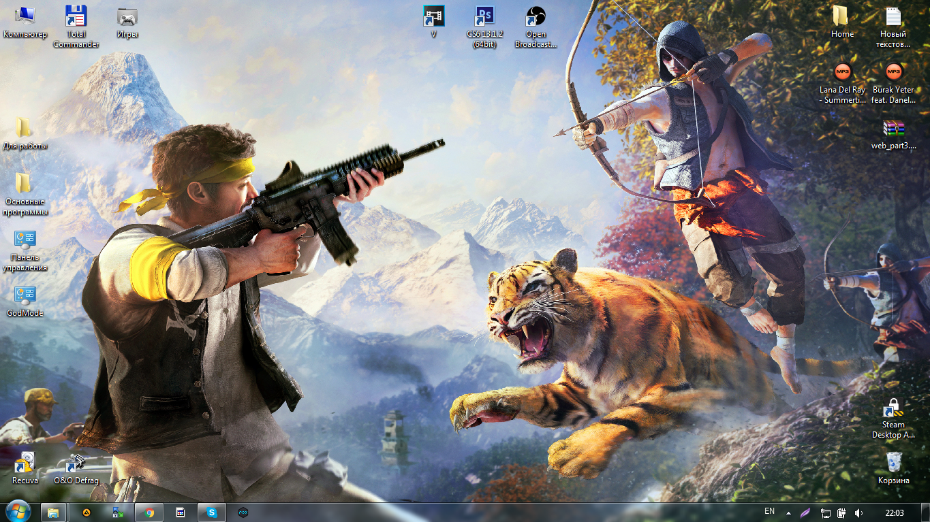Screen dimensions: 930x522
Task: Select the Панель управления icon
Action: click(25, 249)
